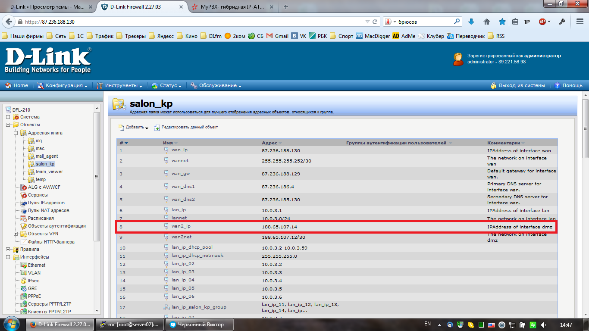
Task: Click wan_dns1 object name
Action: pos(183,187)
